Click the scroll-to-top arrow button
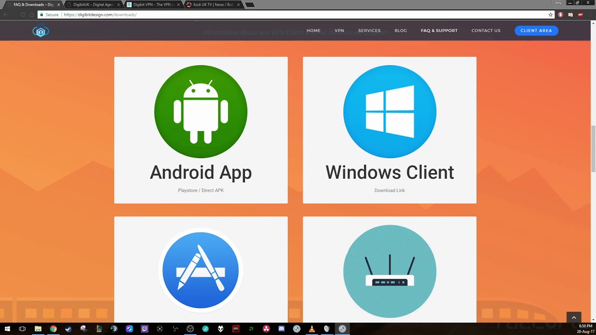The width and height of the screenshot is (596, 335). tap(574, 317)
